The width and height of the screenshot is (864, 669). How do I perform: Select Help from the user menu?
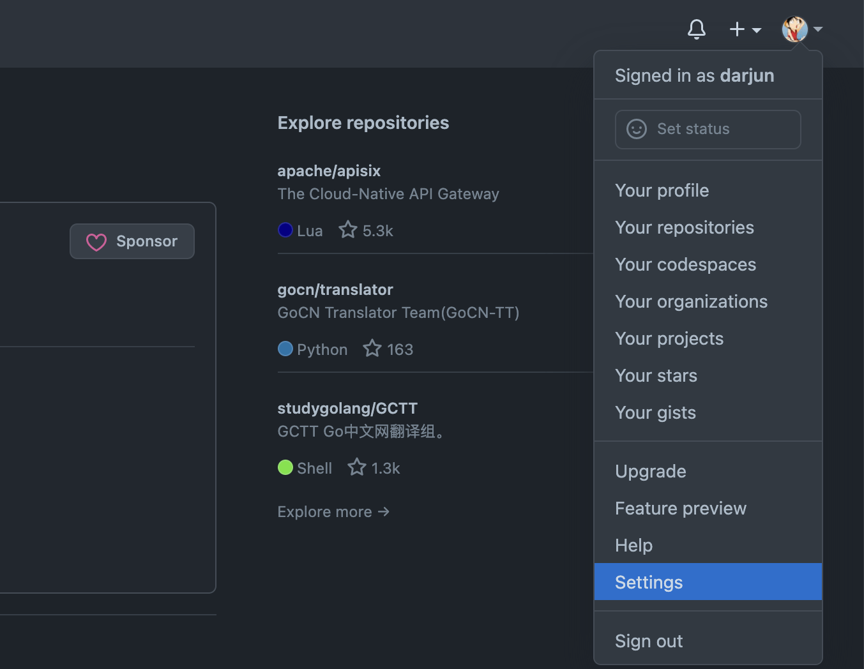[x=708, y=545]
